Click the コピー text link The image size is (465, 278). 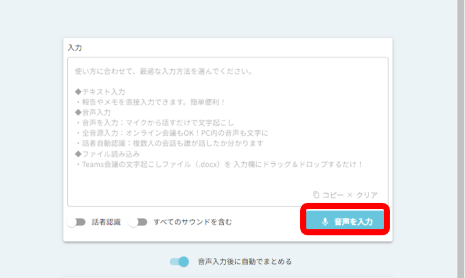point(332,195)
